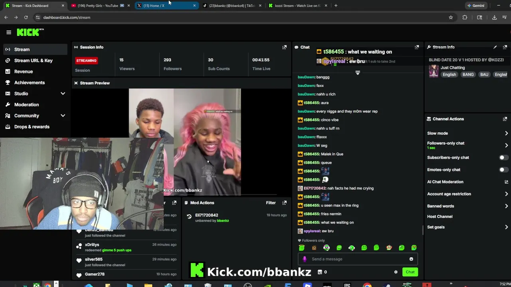
Task: Open Stream URL & Key page
Action: (34, 61)
